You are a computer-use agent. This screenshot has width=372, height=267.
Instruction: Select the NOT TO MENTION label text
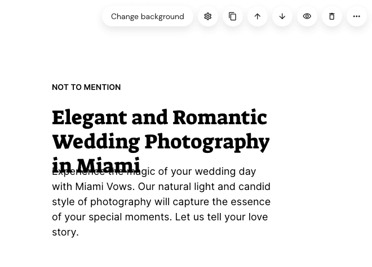pos(86,87)
